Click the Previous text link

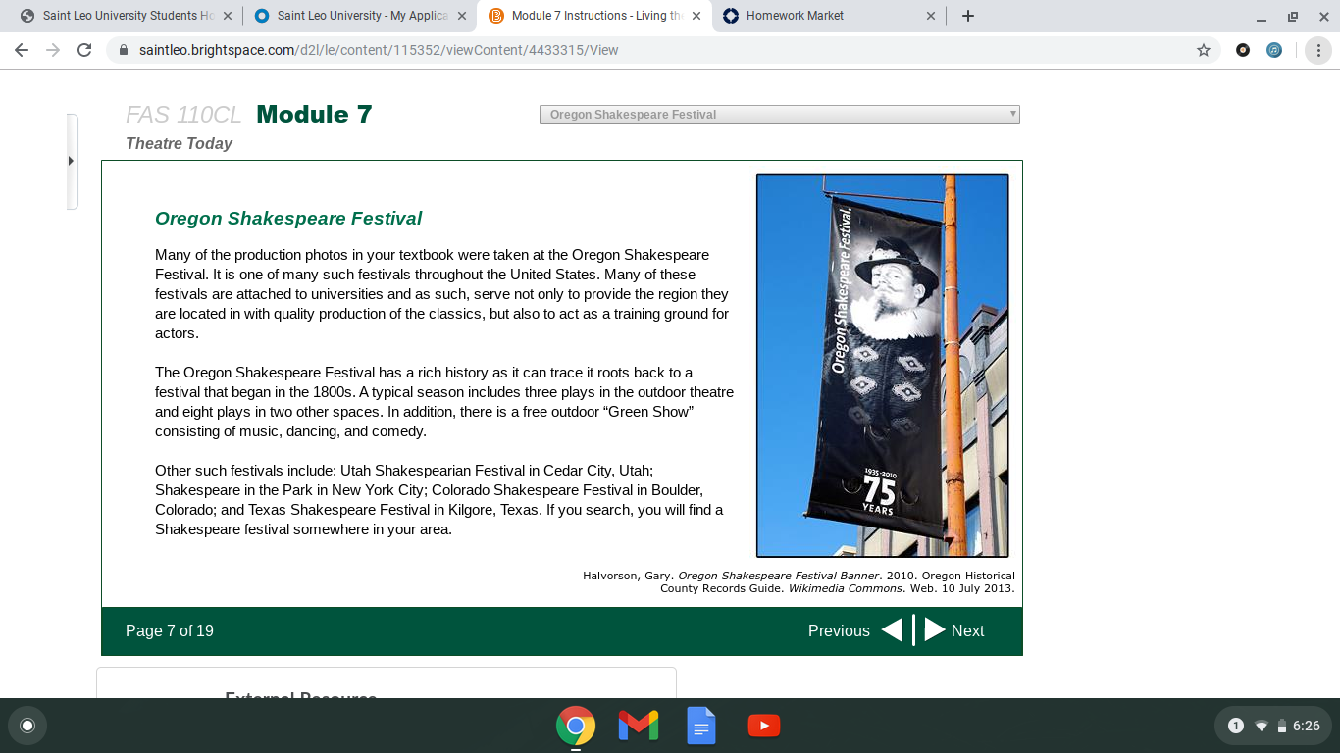click(839, 631)
